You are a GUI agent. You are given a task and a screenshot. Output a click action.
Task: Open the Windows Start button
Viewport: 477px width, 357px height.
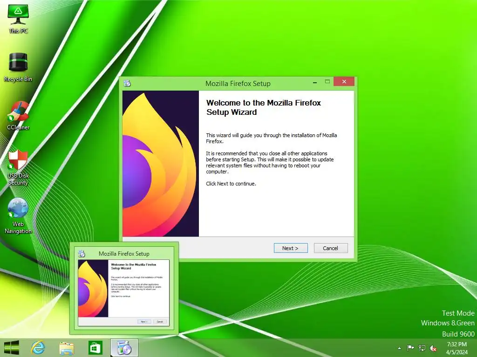(12, 348)
